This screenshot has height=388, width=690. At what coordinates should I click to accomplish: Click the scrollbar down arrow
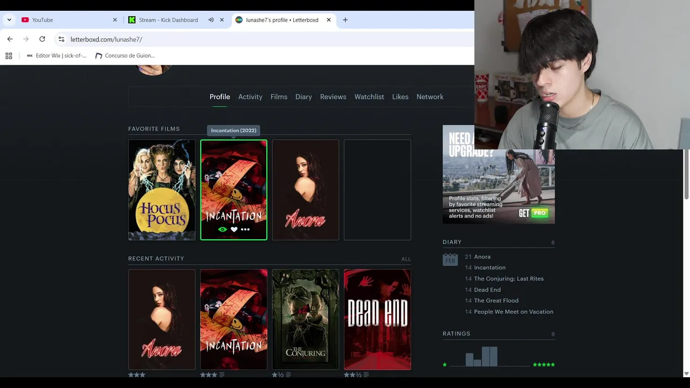point(686,373)
